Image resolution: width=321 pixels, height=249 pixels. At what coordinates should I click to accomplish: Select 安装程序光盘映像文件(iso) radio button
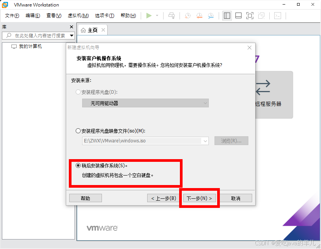[x=78, y=131]
